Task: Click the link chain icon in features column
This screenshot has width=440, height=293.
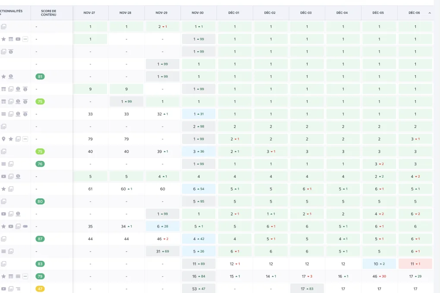Action: coord(25,227)
